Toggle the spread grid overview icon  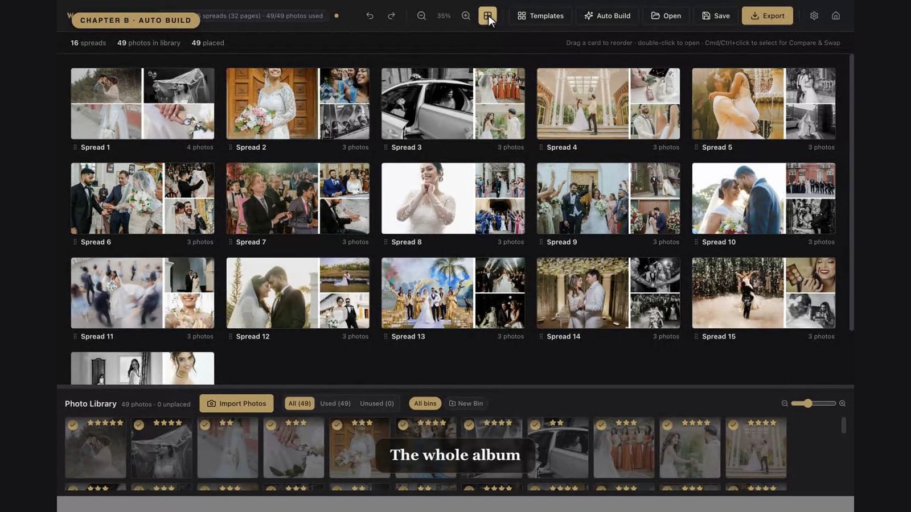(x=487, y=16)
